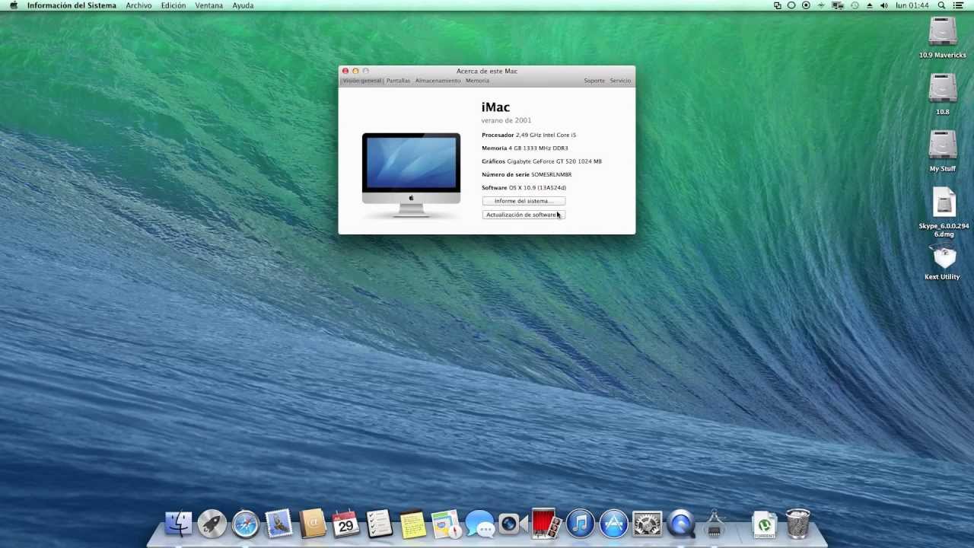Open the Archivo menu
974x548 pixels.
point(138,5)
